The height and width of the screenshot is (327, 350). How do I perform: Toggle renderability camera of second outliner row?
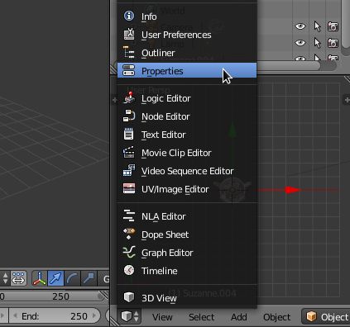pyautogui.click(x=333, y=43)
